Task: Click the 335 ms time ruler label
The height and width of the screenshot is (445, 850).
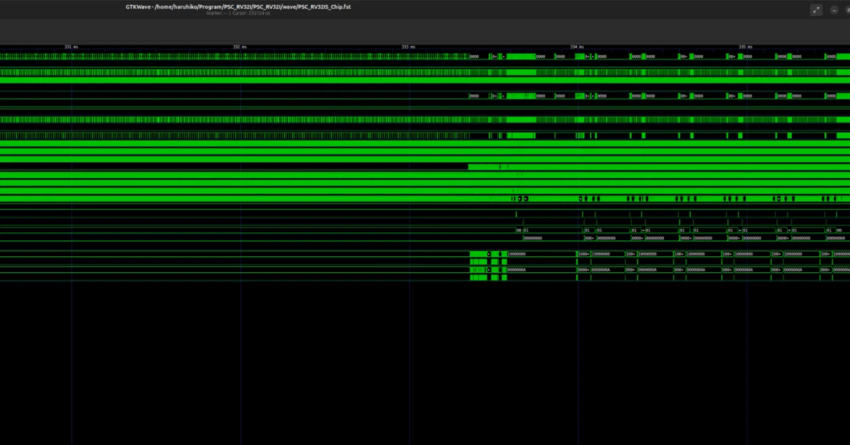Action: 746,47
